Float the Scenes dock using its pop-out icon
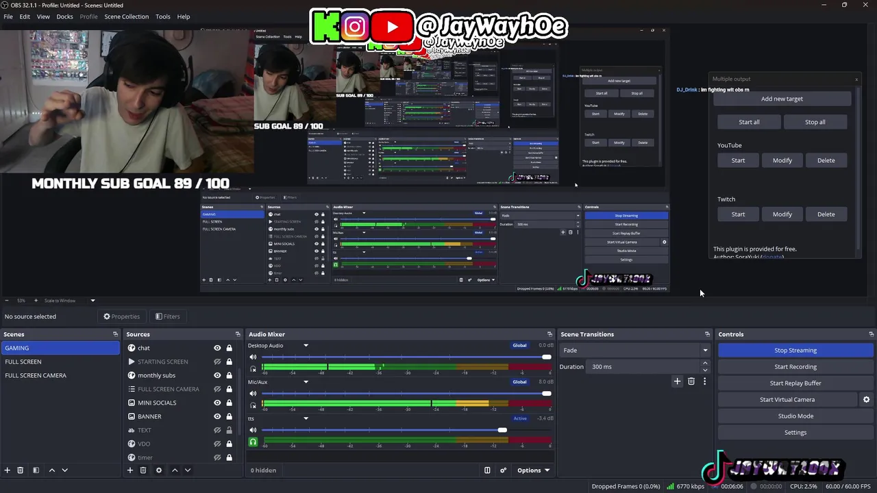Screen dimensions: 877x493 (x=115, y=334)
